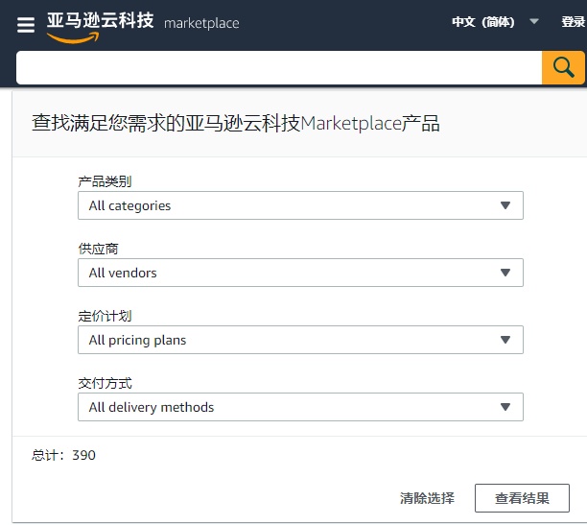
Task: Click the marketplace search input field
Action: pos(279,68)
